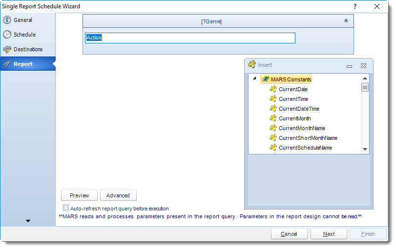Click the puzzle icon beside CurrentShortMonthName
The image size is (396, 249).
coord(273,137)
